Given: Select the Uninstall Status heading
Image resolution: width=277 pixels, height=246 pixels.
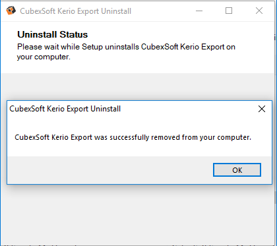Looking at the screenshot, I should (53, 34).
